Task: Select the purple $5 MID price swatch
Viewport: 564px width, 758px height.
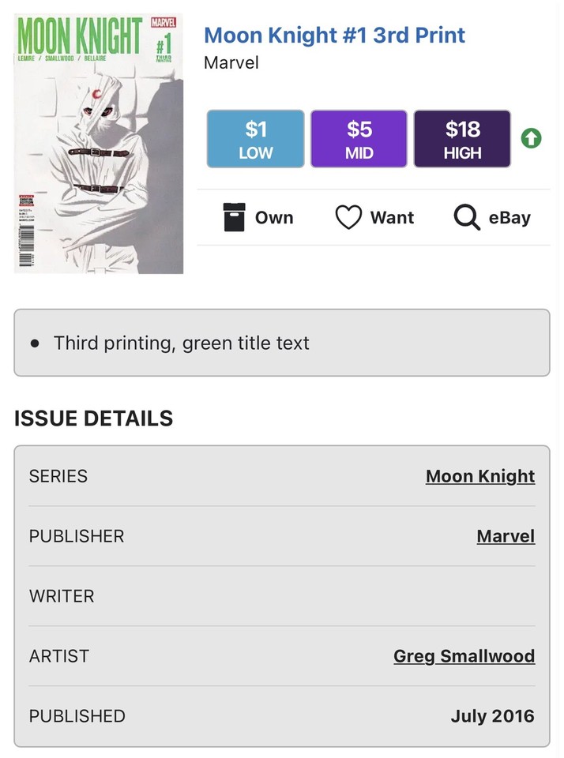Action: point(359,138)
